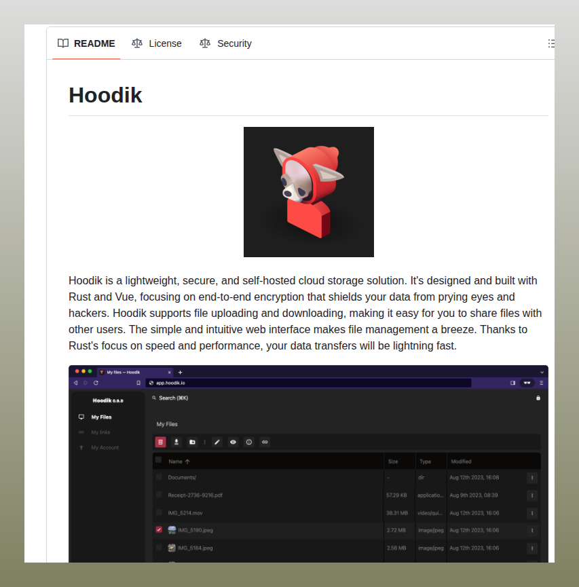Click the info details icon in screenshot toolbar
Image resolution: width=579 pixels, height=587 pixels.
pos(248,442)
